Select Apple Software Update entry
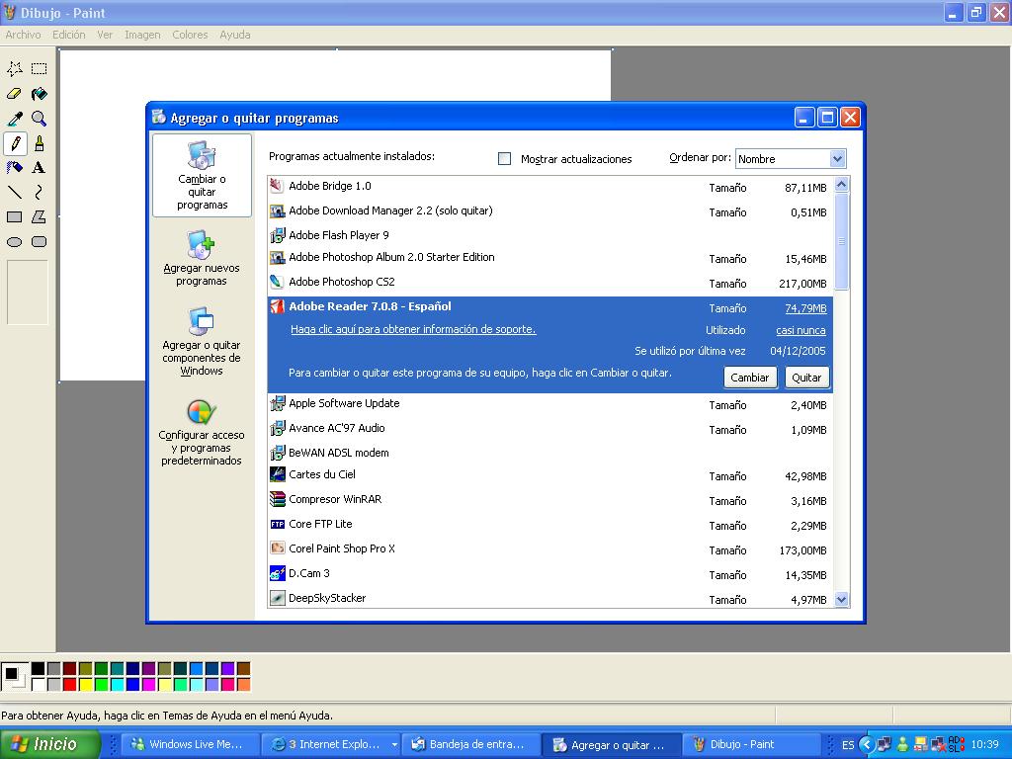1012x759 pixels. (x=550, y=404)
